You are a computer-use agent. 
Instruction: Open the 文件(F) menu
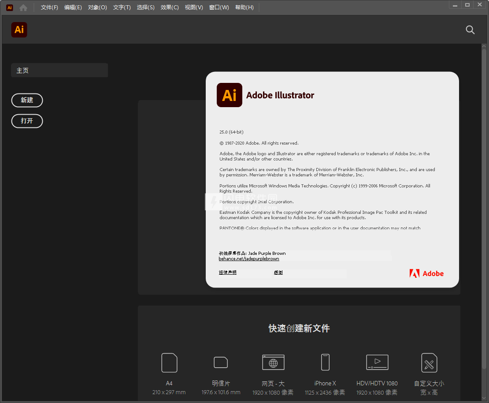click(49, 7)
